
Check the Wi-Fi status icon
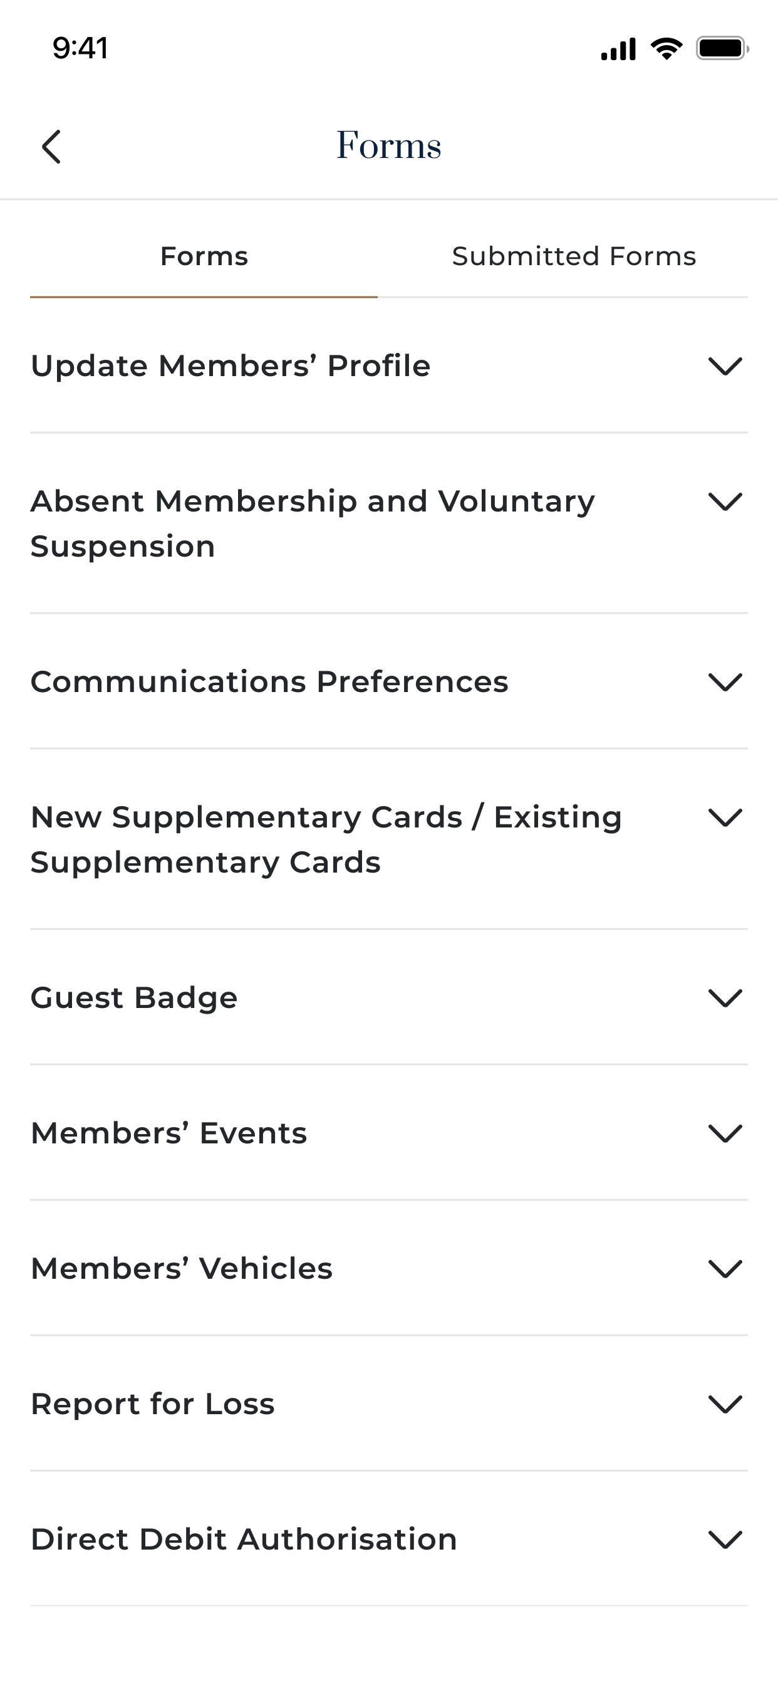point(666,48)
